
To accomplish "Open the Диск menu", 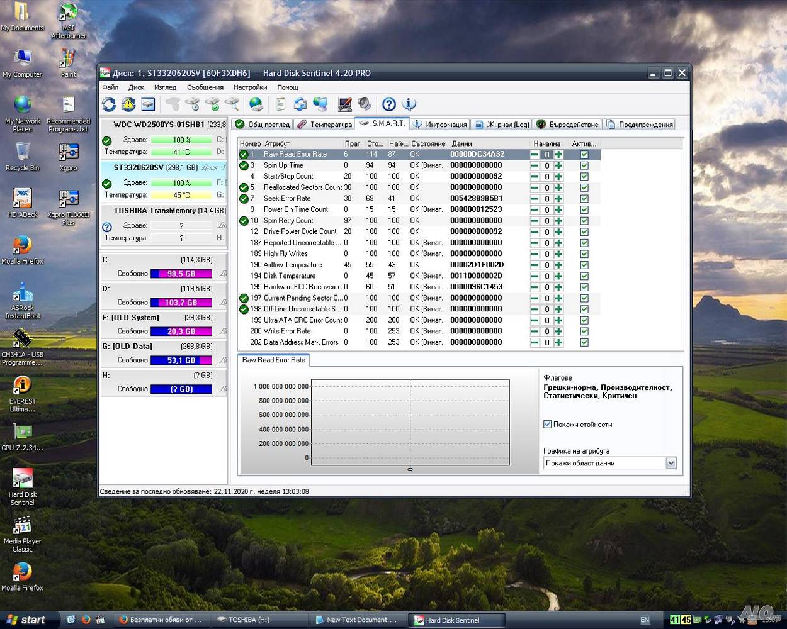I will [x=136, y=87].
